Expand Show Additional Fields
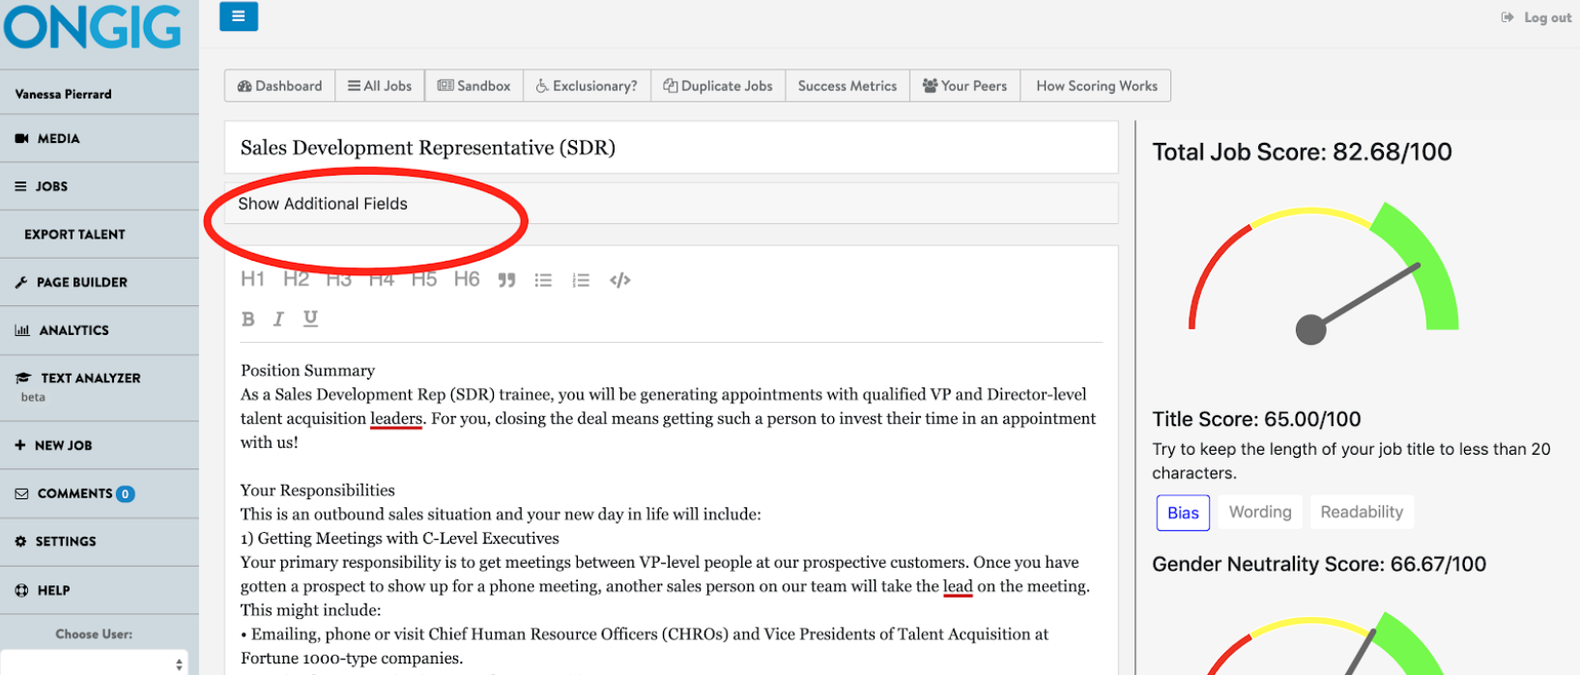 coord(672,204)
